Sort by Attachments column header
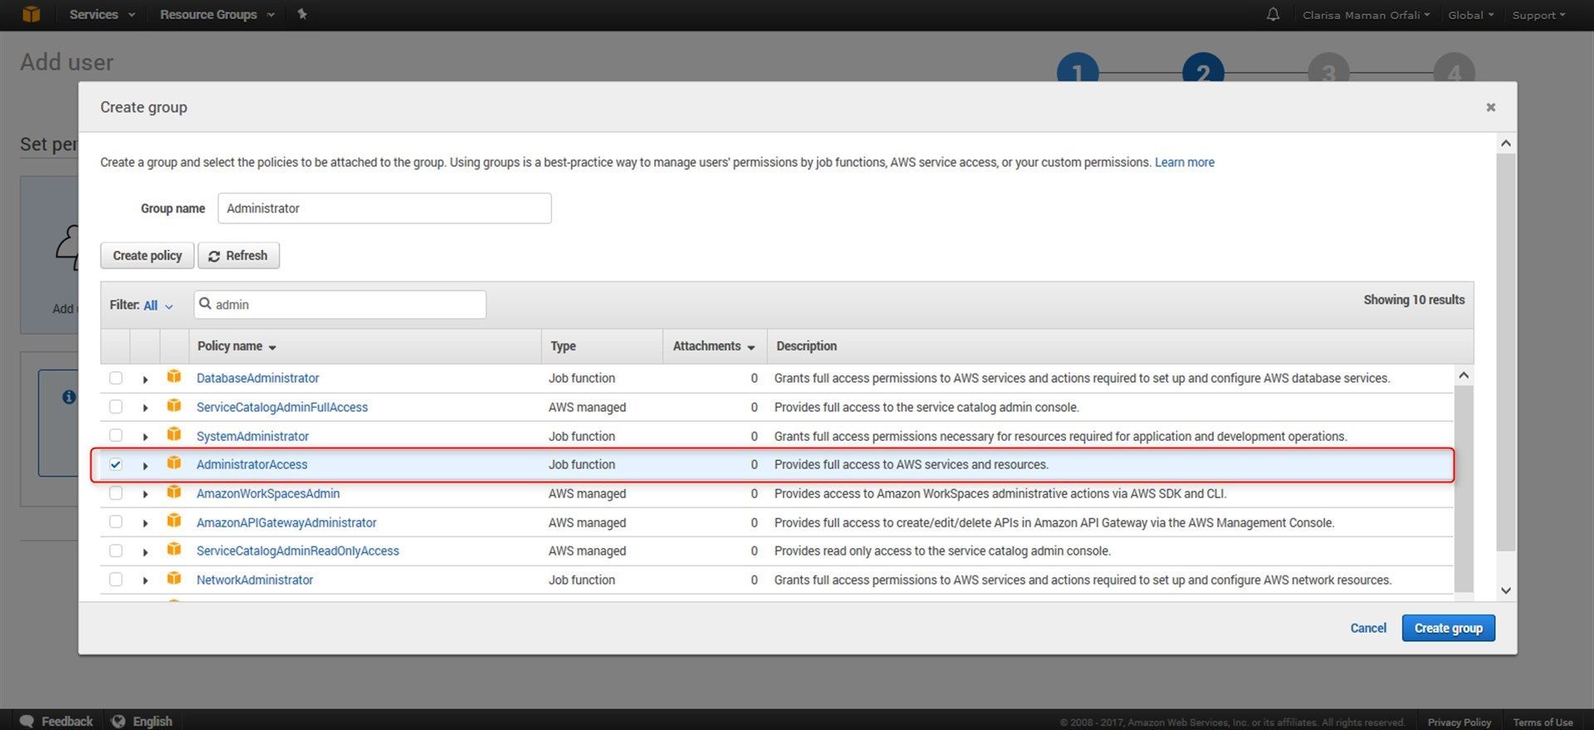This screenshot has height=730, width=1594. click(x=714, y=346)
